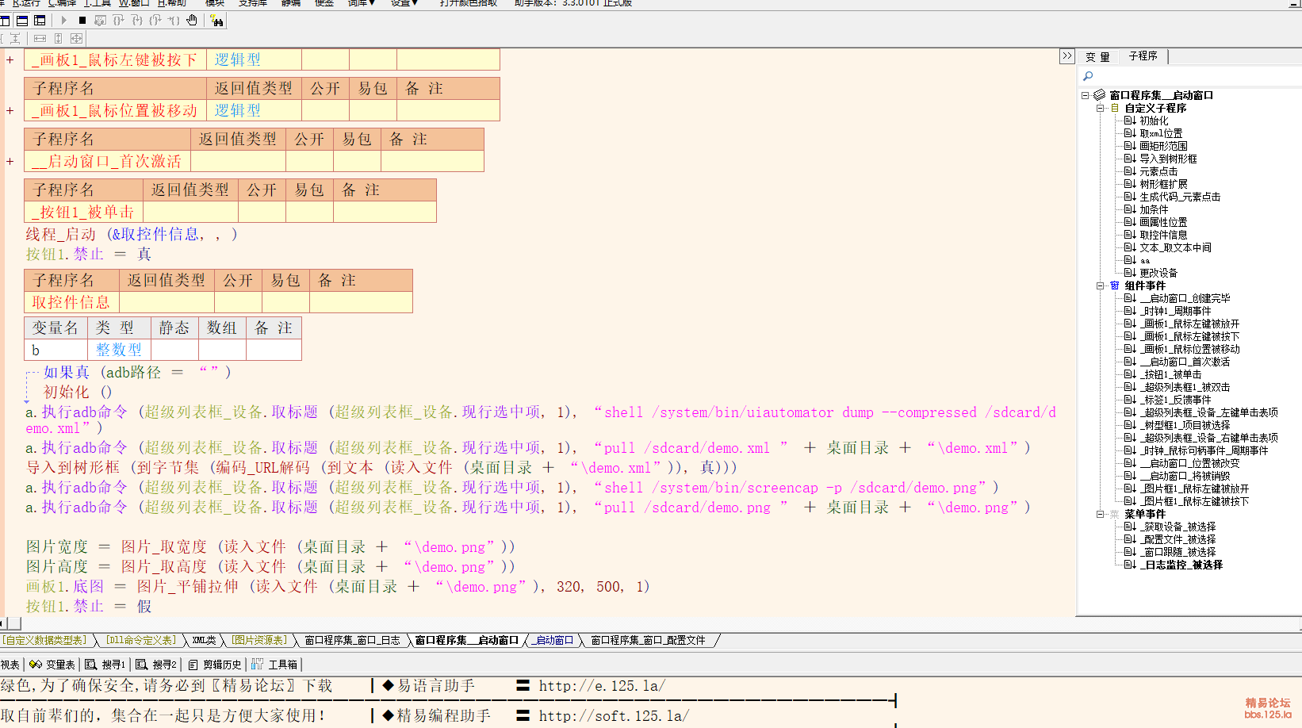This screenshot has height=728, width=1302.
Task: Collapse the 自定义子程序 tree node
Action: pos(1101,108)
